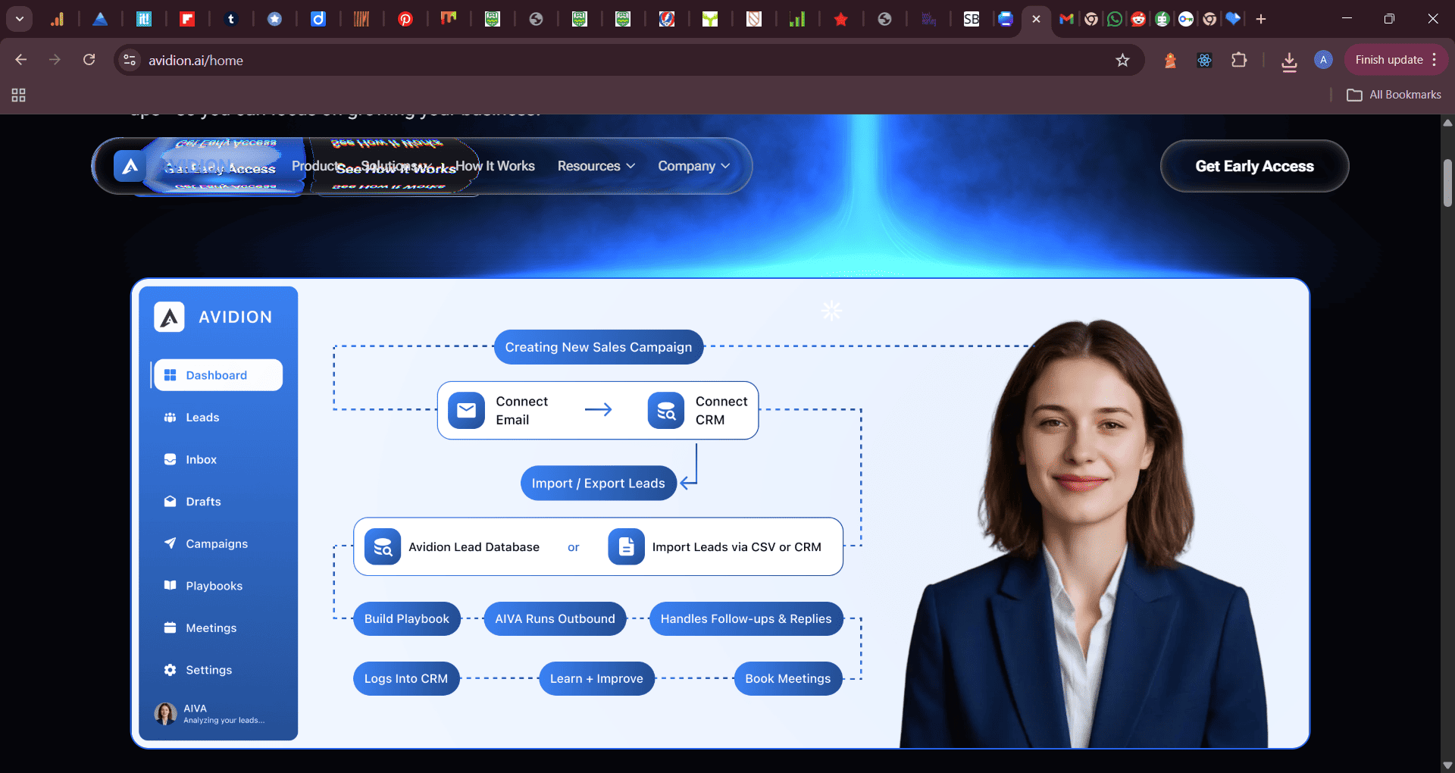
Task: Open the Chrome profile avatar A
Action: coord(1323,60)
